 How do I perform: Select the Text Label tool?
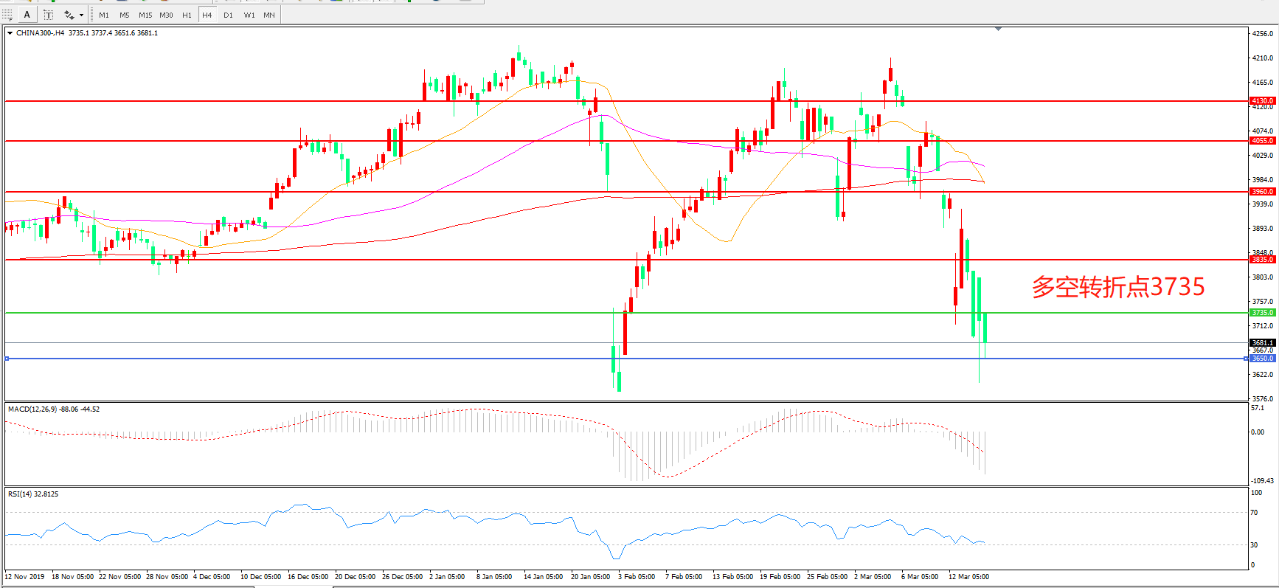(48, 15)
